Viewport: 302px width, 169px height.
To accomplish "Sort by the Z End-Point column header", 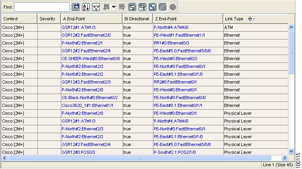I will [188, 19].
